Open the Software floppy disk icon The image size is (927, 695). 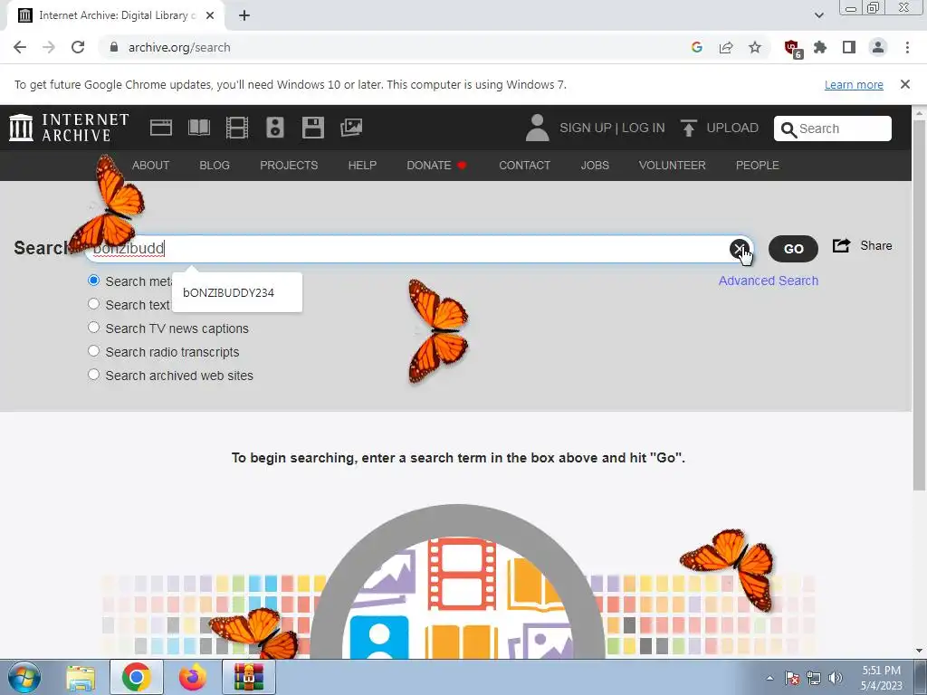pos(312,128)
